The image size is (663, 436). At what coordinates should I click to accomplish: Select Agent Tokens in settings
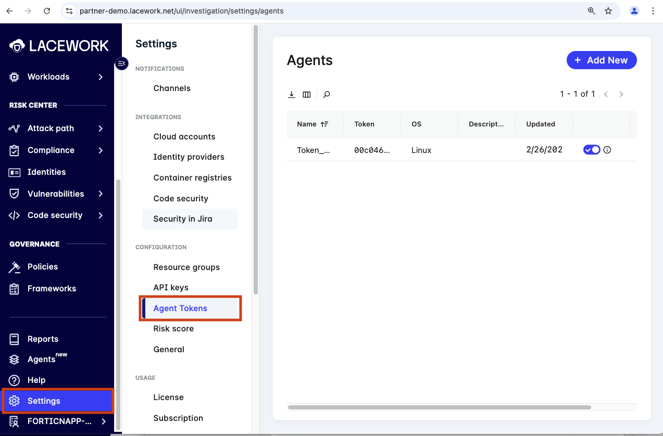[x=190, y=309]
